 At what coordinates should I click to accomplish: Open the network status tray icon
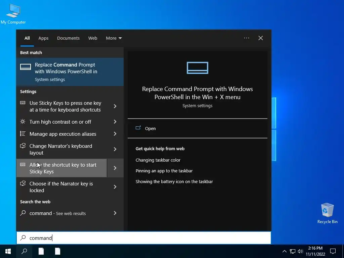293,251
